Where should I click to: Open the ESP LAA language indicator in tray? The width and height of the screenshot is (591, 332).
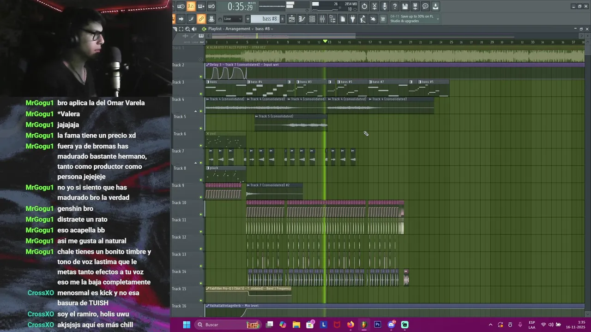[532, 325]
